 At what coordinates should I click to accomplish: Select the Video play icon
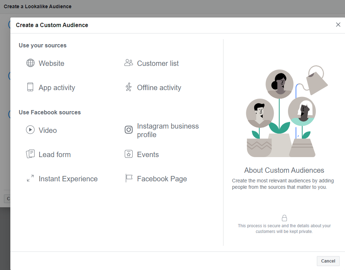click(x=30, y=130)
